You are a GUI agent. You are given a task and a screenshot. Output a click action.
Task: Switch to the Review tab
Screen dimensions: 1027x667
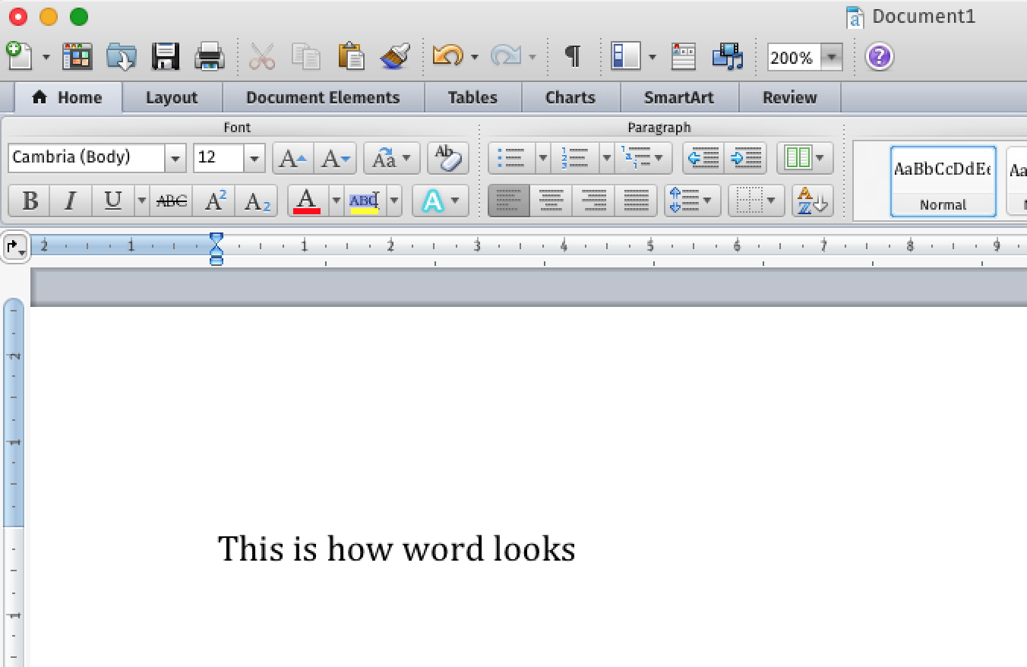(x=790, y=97)
